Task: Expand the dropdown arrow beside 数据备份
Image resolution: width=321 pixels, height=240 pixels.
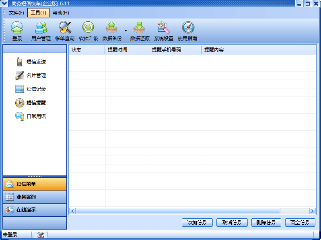Action: (x=126, y=31)
